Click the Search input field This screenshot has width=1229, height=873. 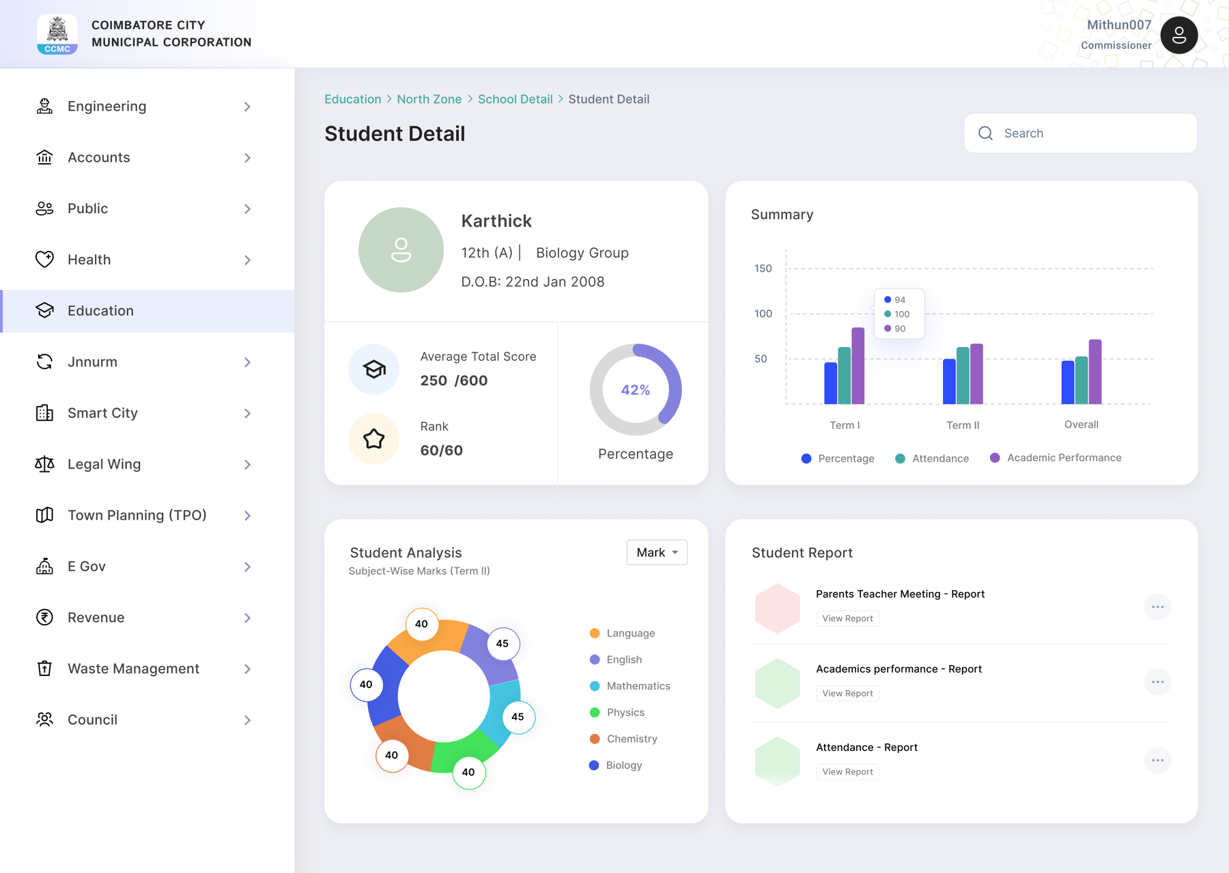pos(1080,133)
